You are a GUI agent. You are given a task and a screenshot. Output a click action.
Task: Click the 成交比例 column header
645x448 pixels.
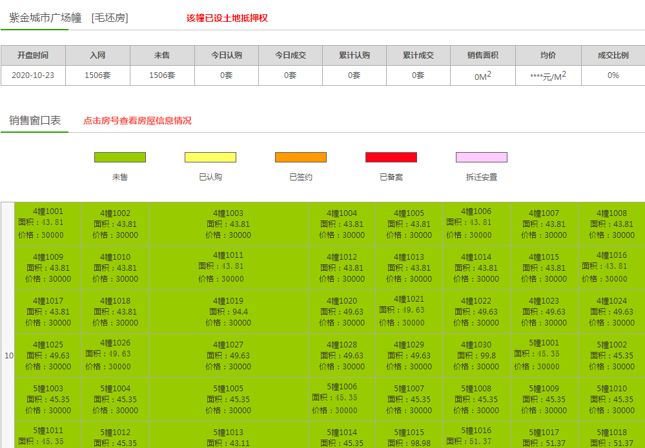[613, 55]
